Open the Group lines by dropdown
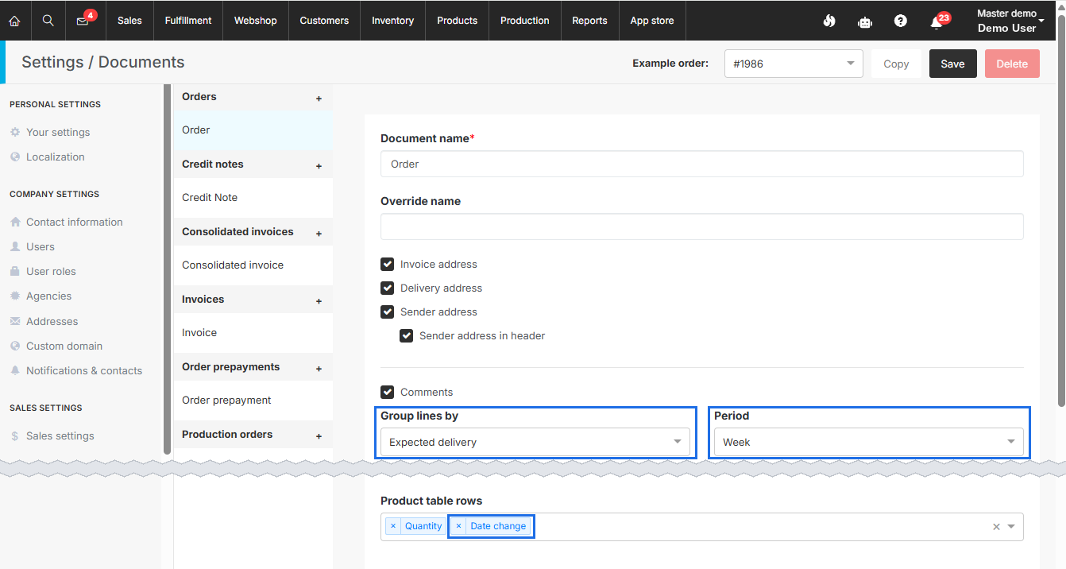 (x=535, y=442)
